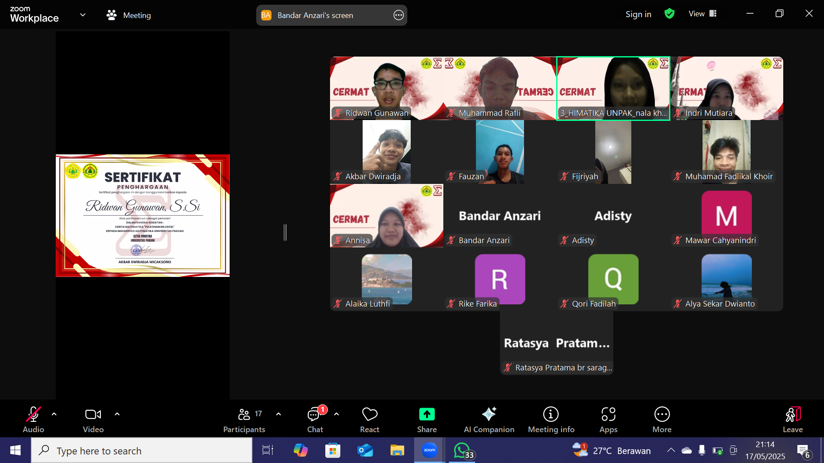Select Muhamad Fadlikal Khoir video tile
The width and height of the screenshot is (824, 463).
[727, 152]
